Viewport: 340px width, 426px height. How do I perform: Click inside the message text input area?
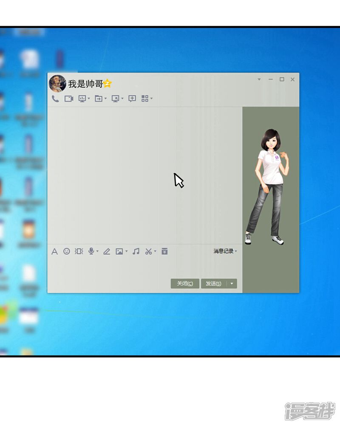pos(140,267)
